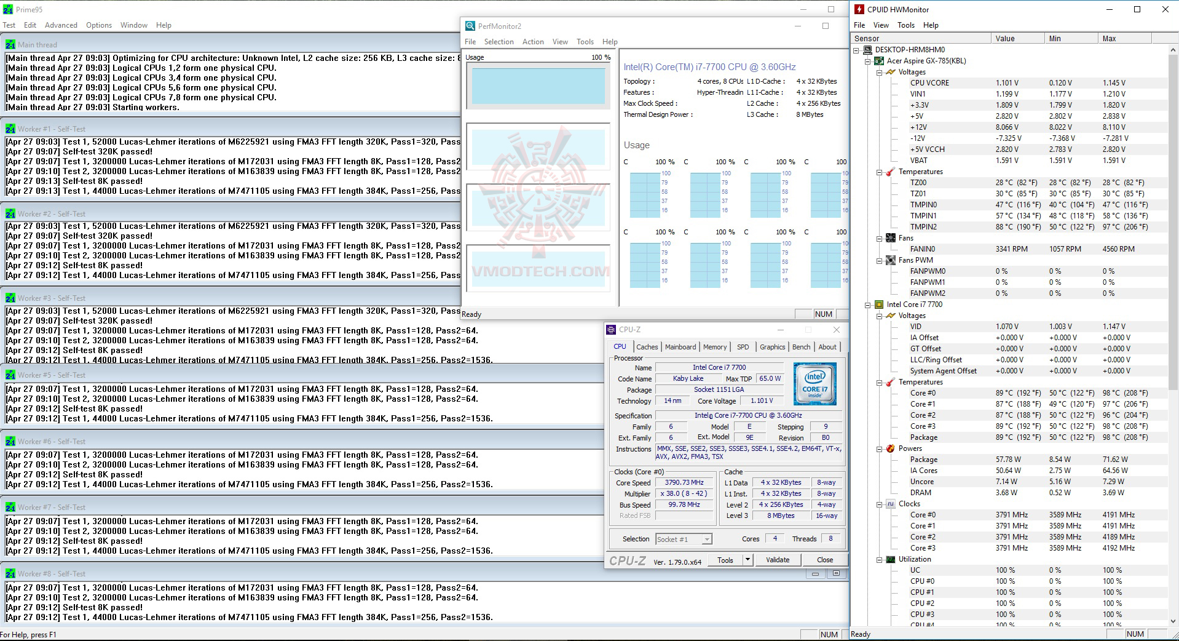Collapse the Voltages group under Acer Aspire
Screen dimensions: 1179x641
(x=880, y=73)
